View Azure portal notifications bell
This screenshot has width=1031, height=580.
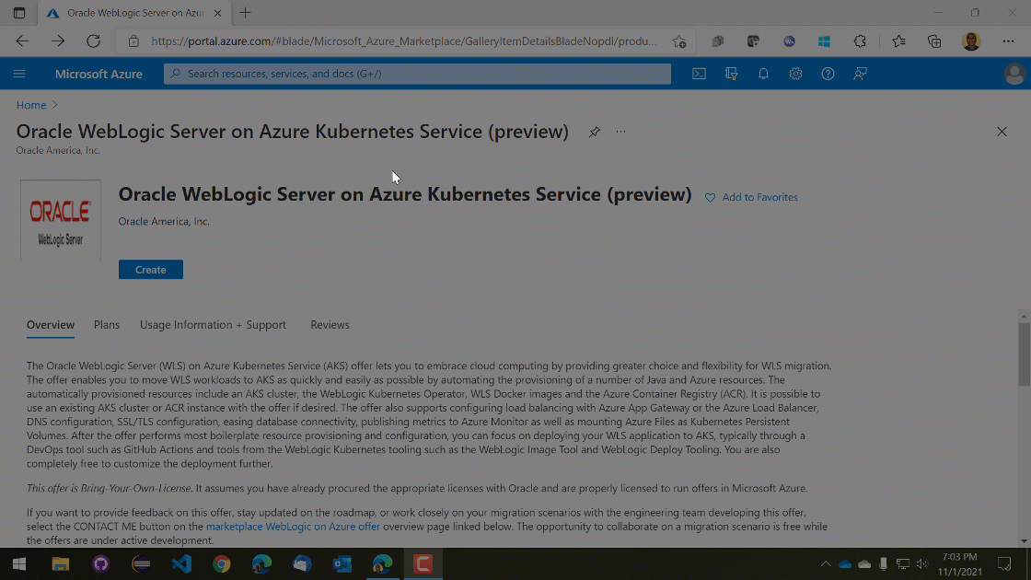tap(763, 73)
